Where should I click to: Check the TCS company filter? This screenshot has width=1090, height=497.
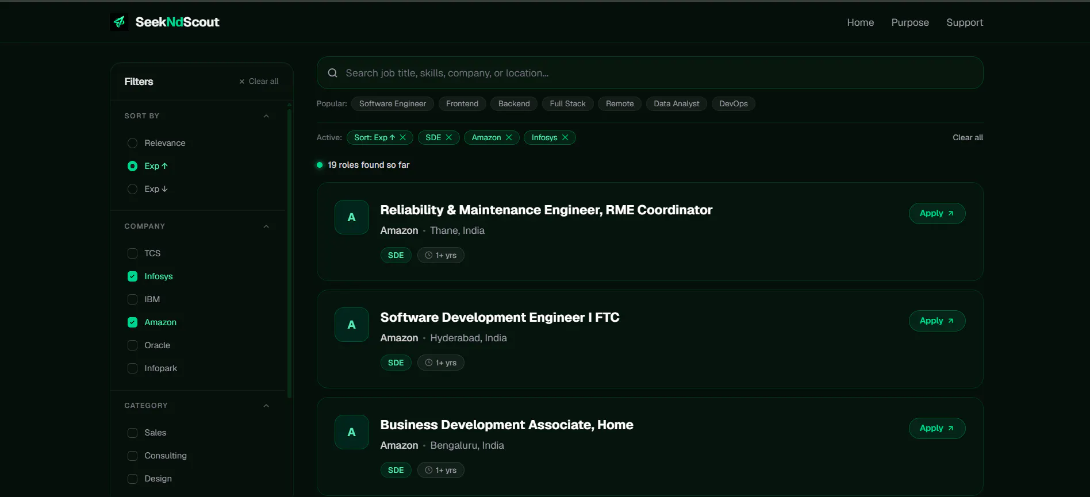[132, 253]
